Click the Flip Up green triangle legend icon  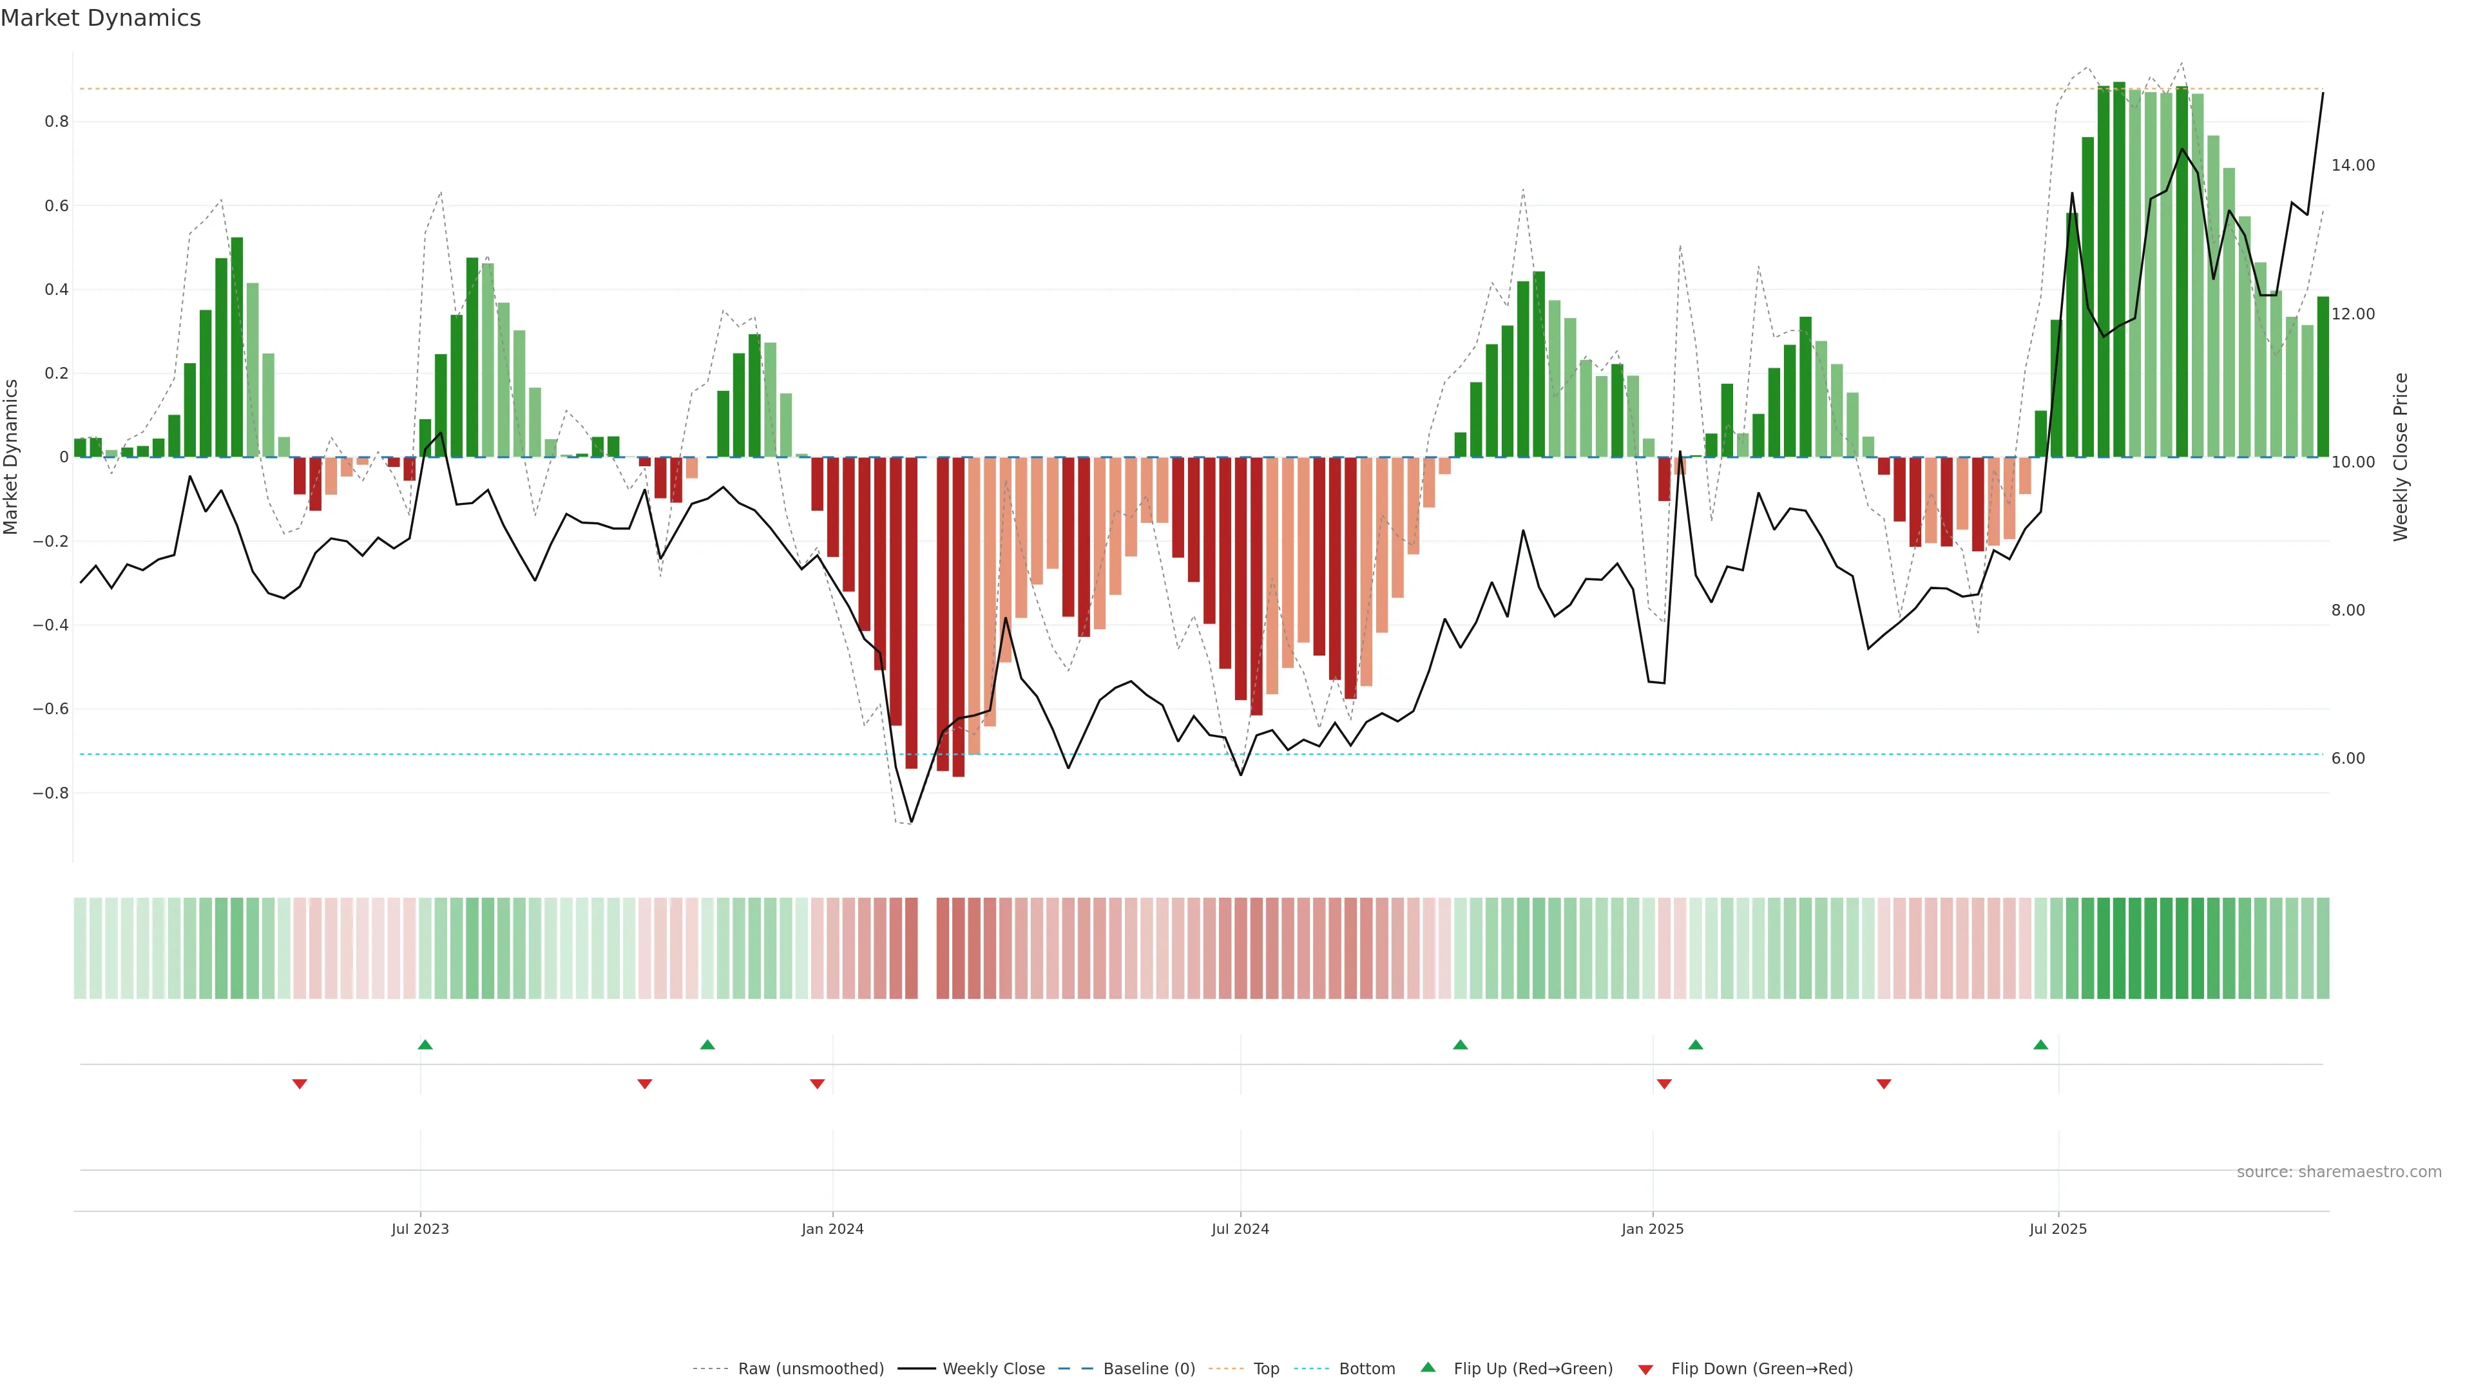click(1428, 1368)
